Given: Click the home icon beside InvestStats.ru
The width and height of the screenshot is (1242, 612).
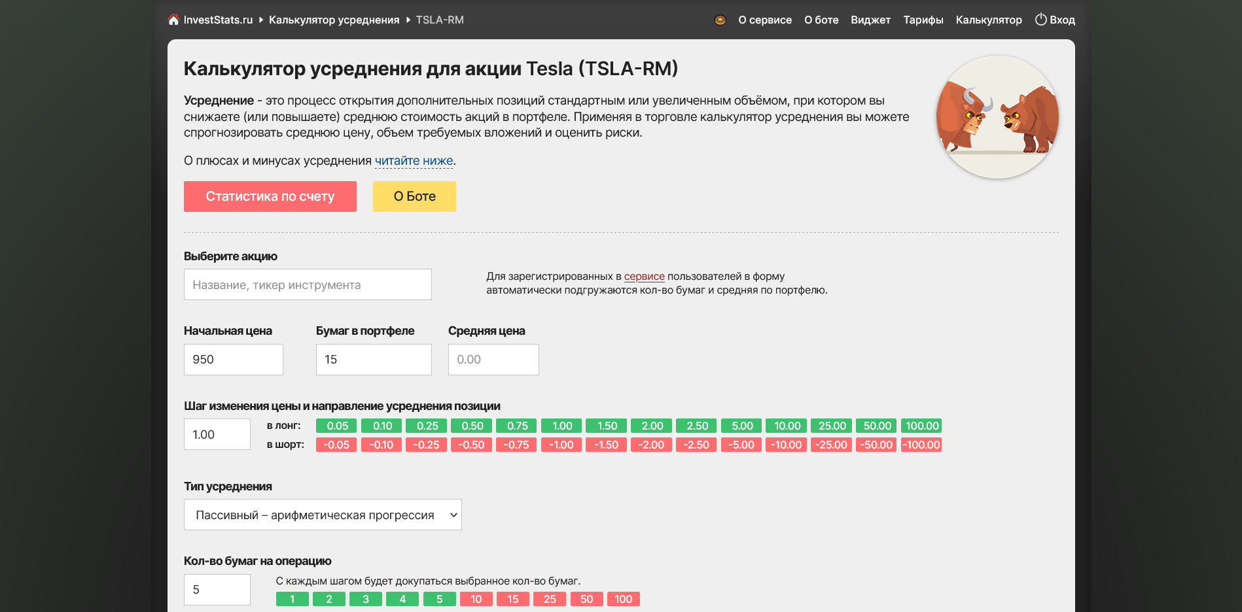Looking at the screenshot, I should (x=173, y=20).
